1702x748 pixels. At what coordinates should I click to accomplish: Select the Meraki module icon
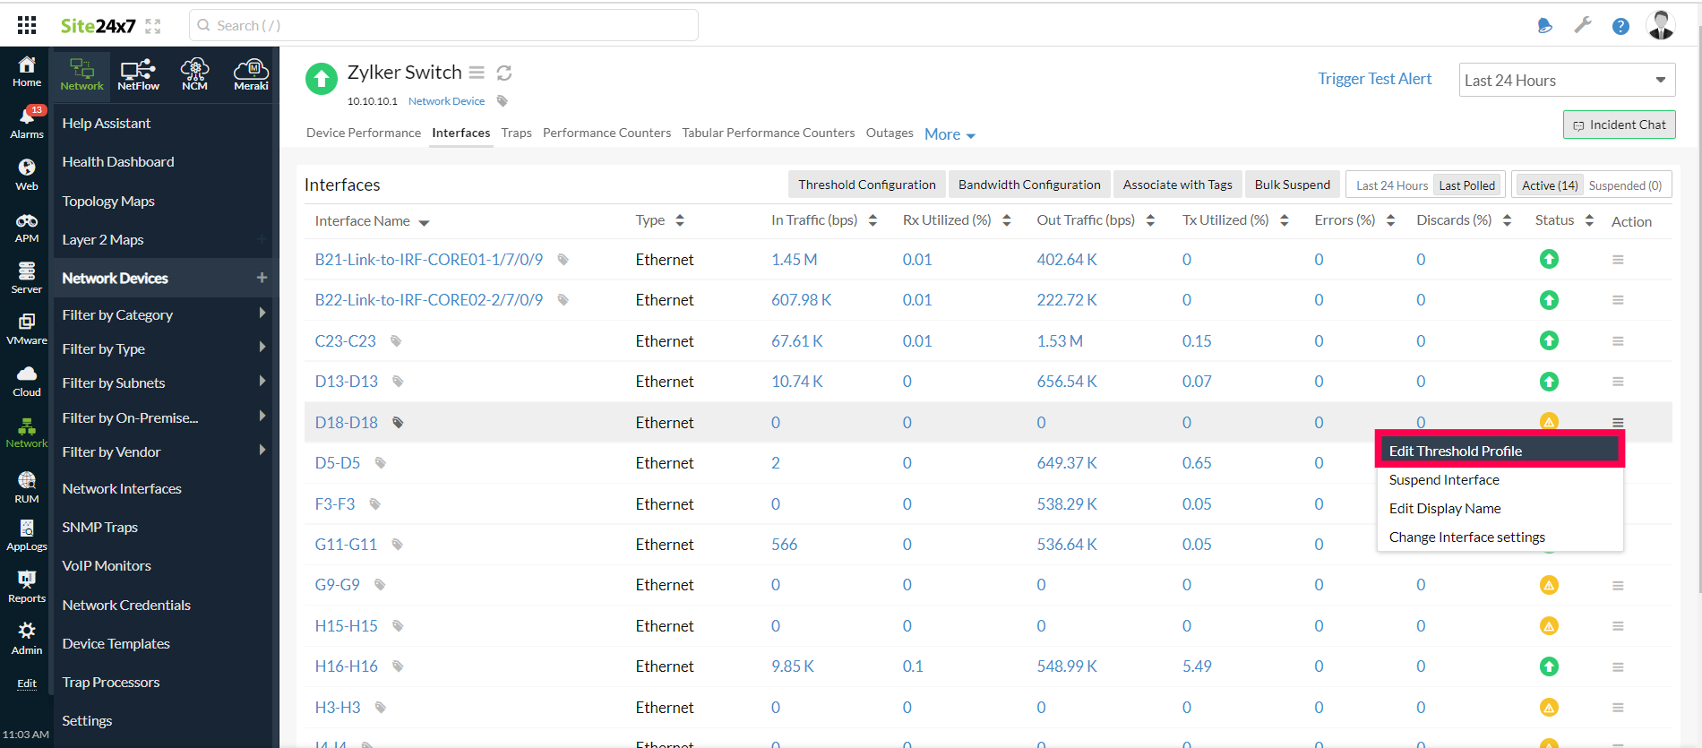point(251,75)
